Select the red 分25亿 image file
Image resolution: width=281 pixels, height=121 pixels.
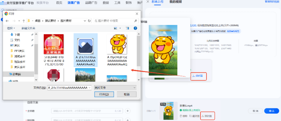point(53,50)
